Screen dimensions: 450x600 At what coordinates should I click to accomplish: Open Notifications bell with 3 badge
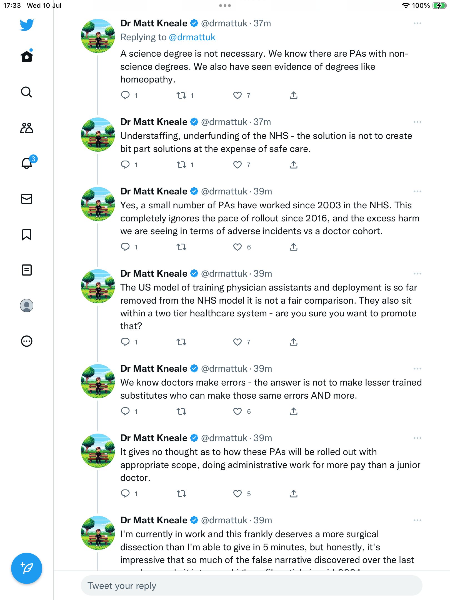(x=27, y=163)
